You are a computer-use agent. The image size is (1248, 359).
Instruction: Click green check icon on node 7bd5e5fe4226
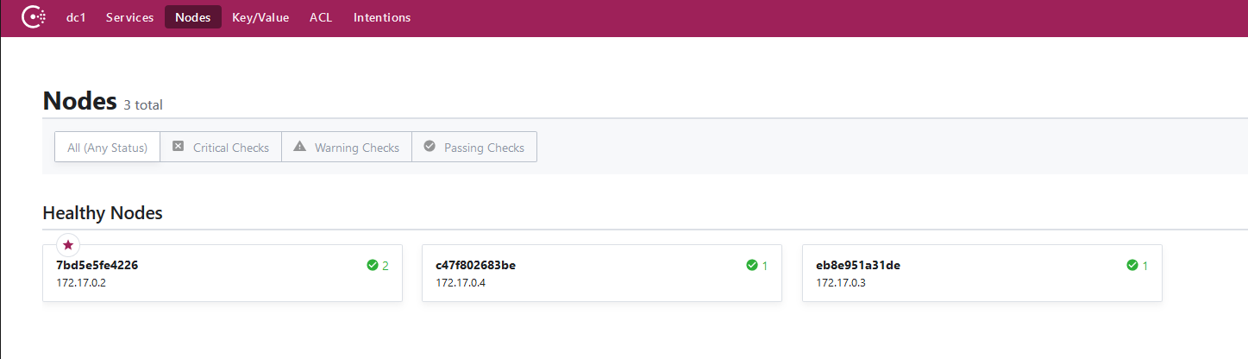pos(373,266)
